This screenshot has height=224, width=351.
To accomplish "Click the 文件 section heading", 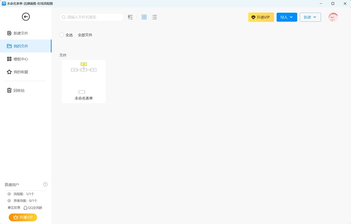I will [x=63, y=55].
